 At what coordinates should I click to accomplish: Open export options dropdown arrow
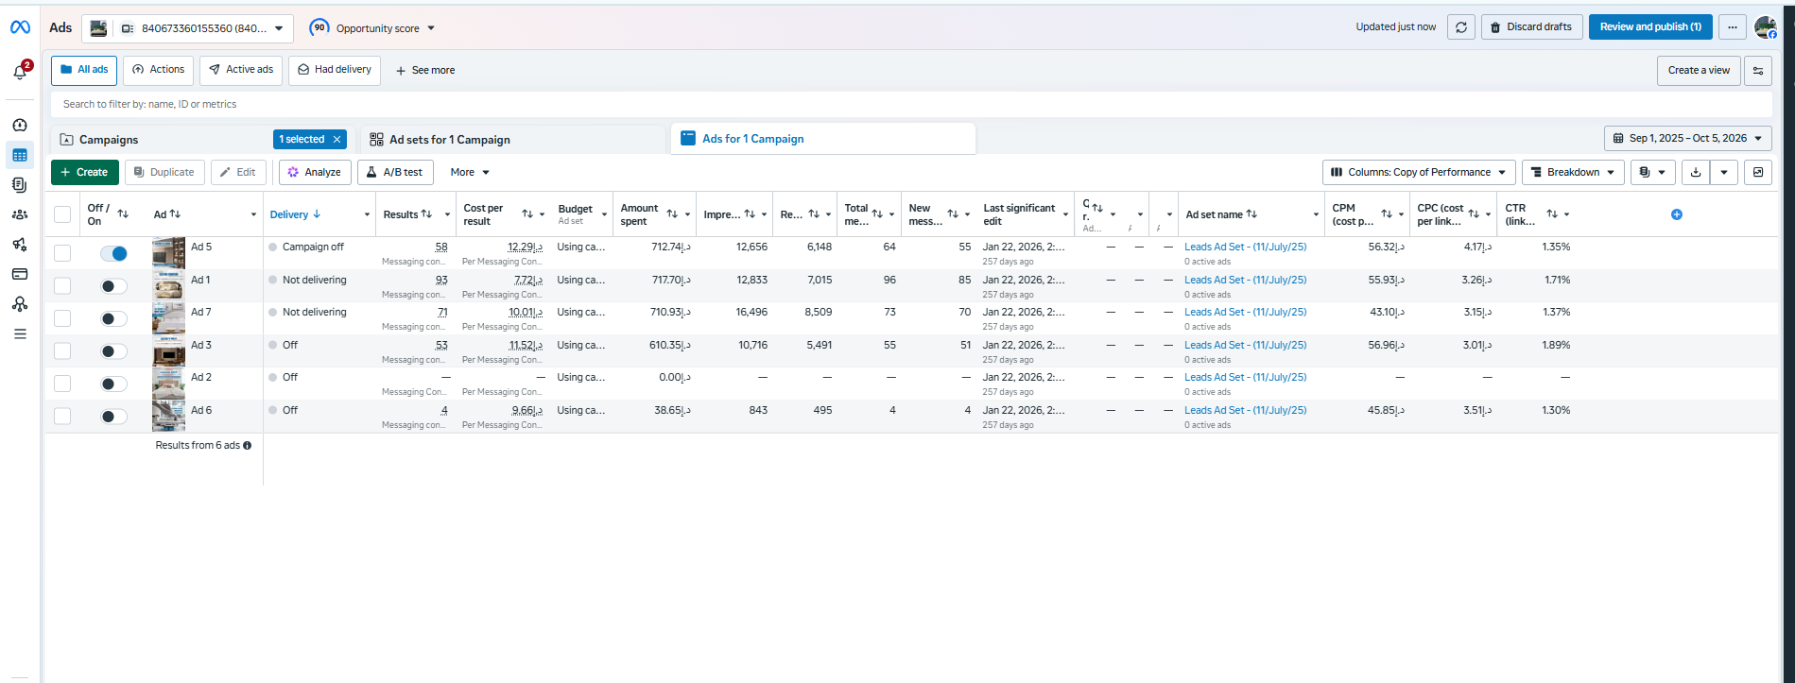(1724, 172)
